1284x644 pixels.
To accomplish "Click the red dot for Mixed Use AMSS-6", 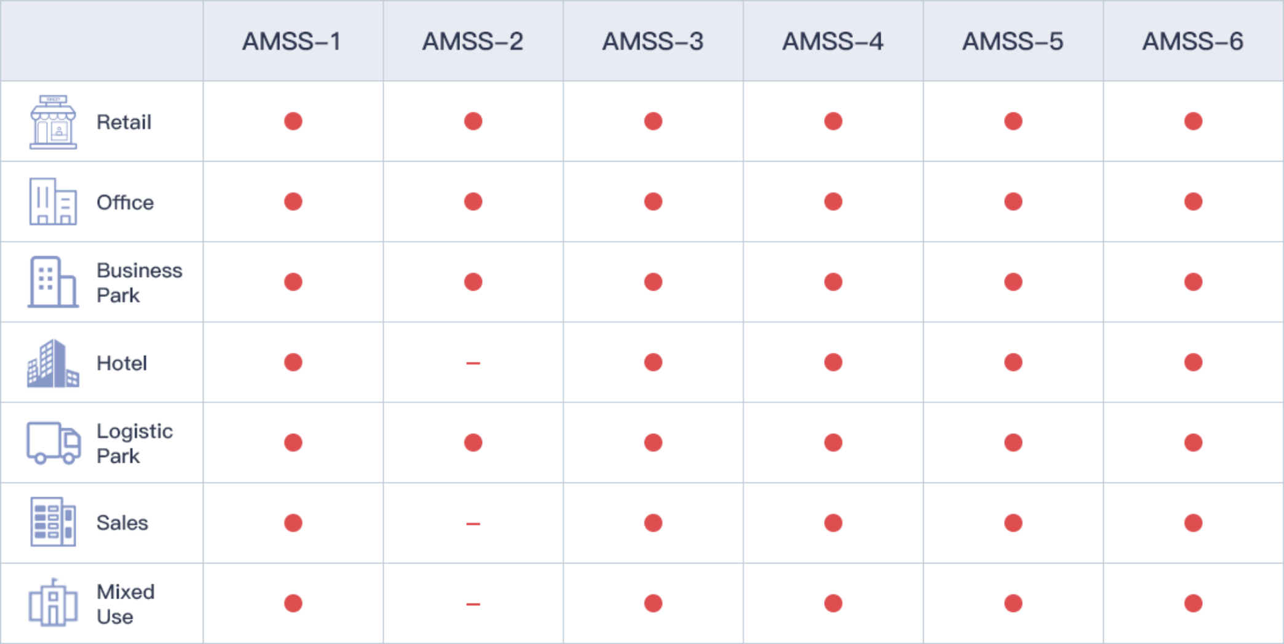I will (x=1193, y=603).
